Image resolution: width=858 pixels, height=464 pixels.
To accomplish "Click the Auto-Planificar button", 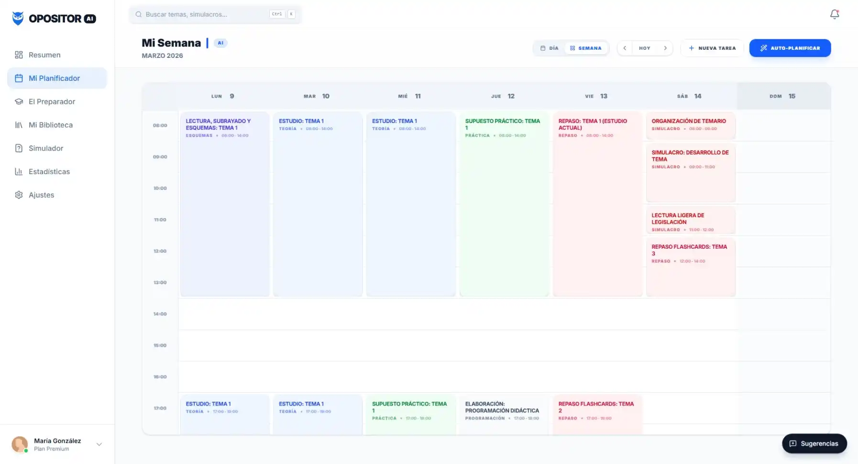I will point(790,48).
